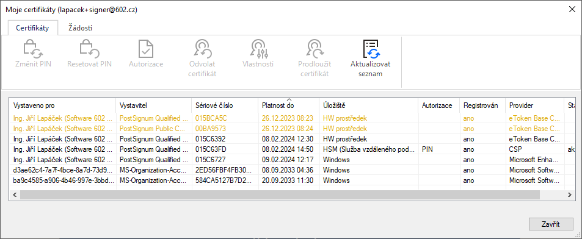582x239 pixels.
Task: Click the PIN authorization cell
Action: [439, 149]
